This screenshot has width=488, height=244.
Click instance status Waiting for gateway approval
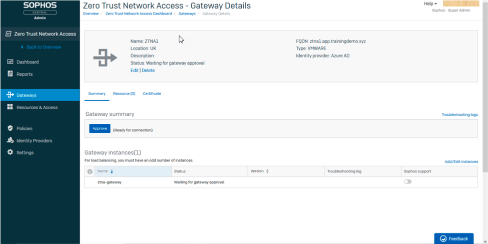(x=199, y=182)
